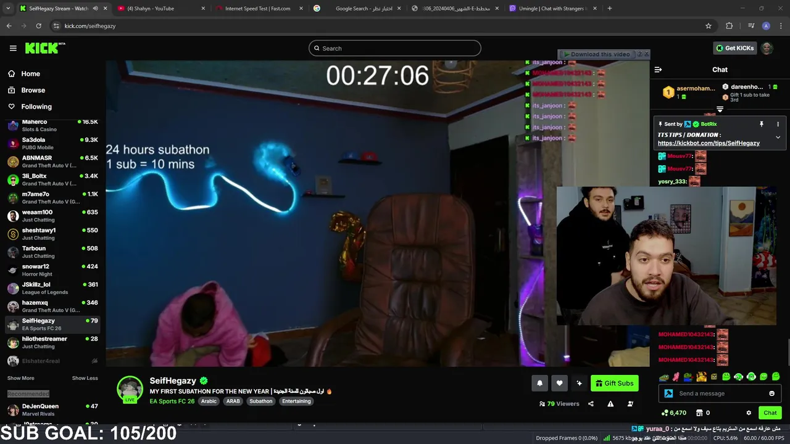Open Maherco channel in sidebar
The width and height of the screenshot is (790, 444).
(52, 125)
